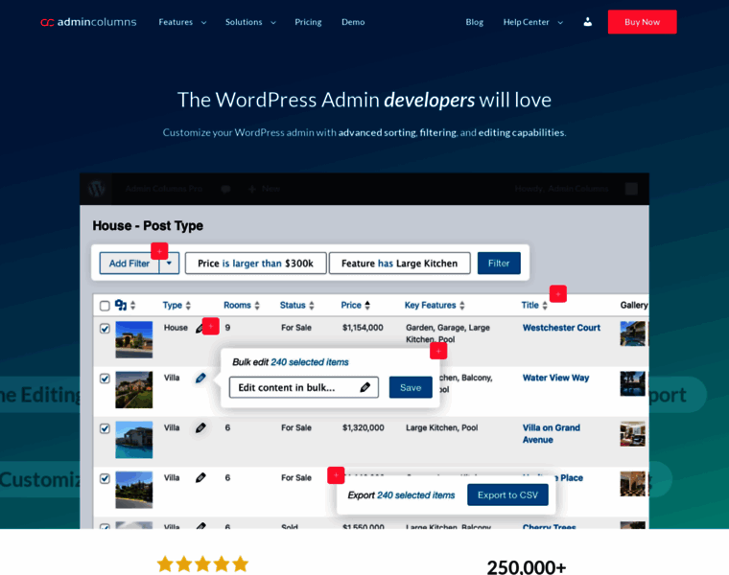Open the Demo page

(x=353, y=22)
